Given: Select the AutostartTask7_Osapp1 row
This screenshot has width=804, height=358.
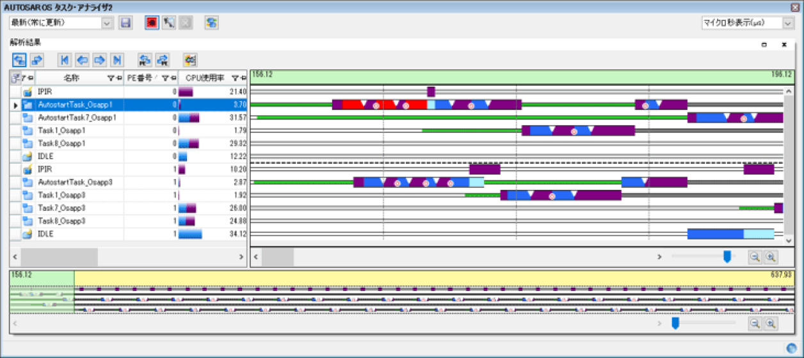Looking at the screenshot, I should click(77, 118).
